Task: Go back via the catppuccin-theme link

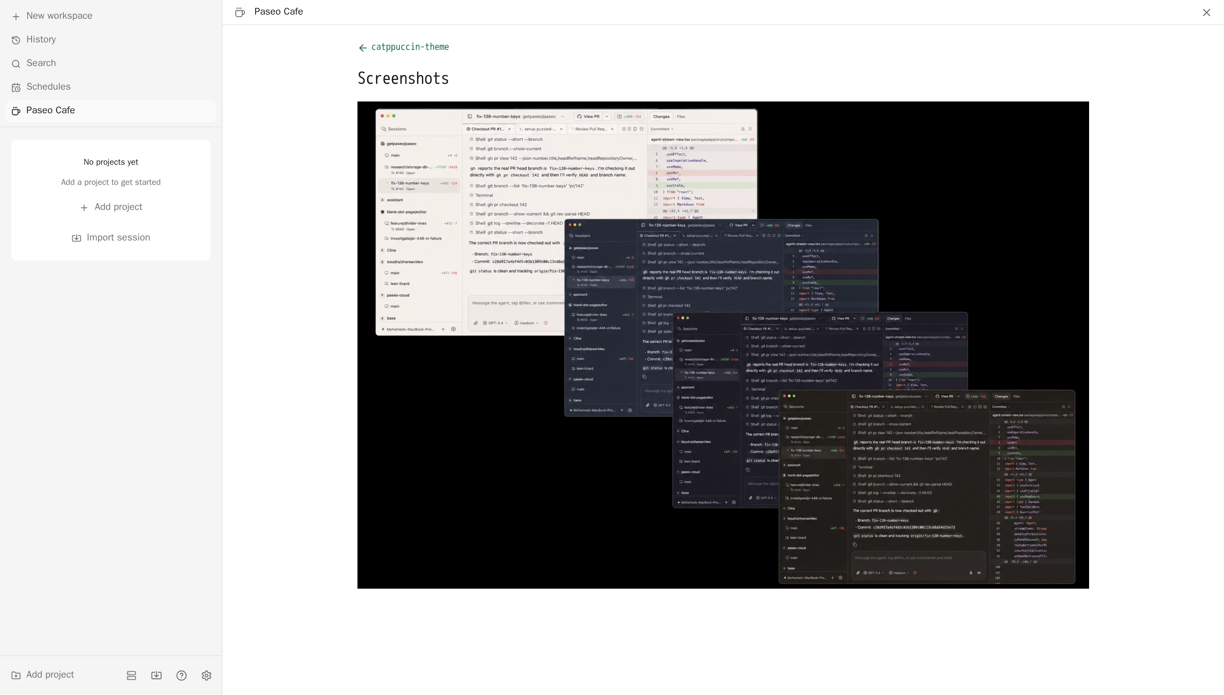Action: pyautogui.click(x=404, y=47)
